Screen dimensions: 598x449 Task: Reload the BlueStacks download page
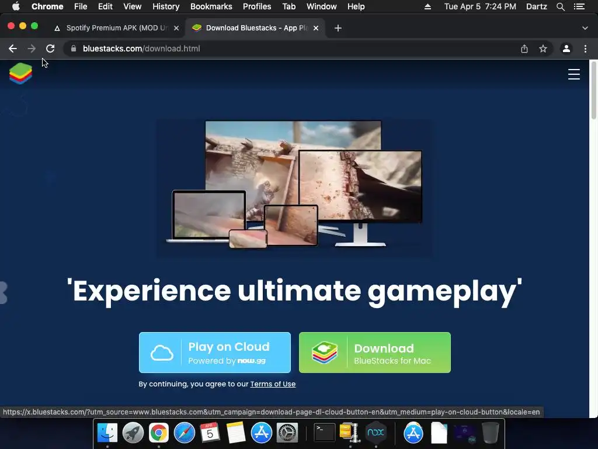click(x=50, y=49)
